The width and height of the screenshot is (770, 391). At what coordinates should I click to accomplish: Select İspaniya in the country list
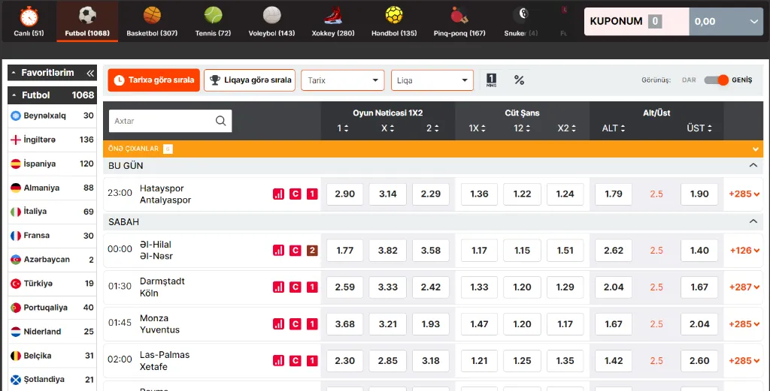51,164
